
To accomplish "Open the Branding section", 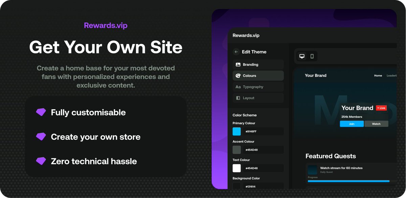I will (x=258, y=65).
